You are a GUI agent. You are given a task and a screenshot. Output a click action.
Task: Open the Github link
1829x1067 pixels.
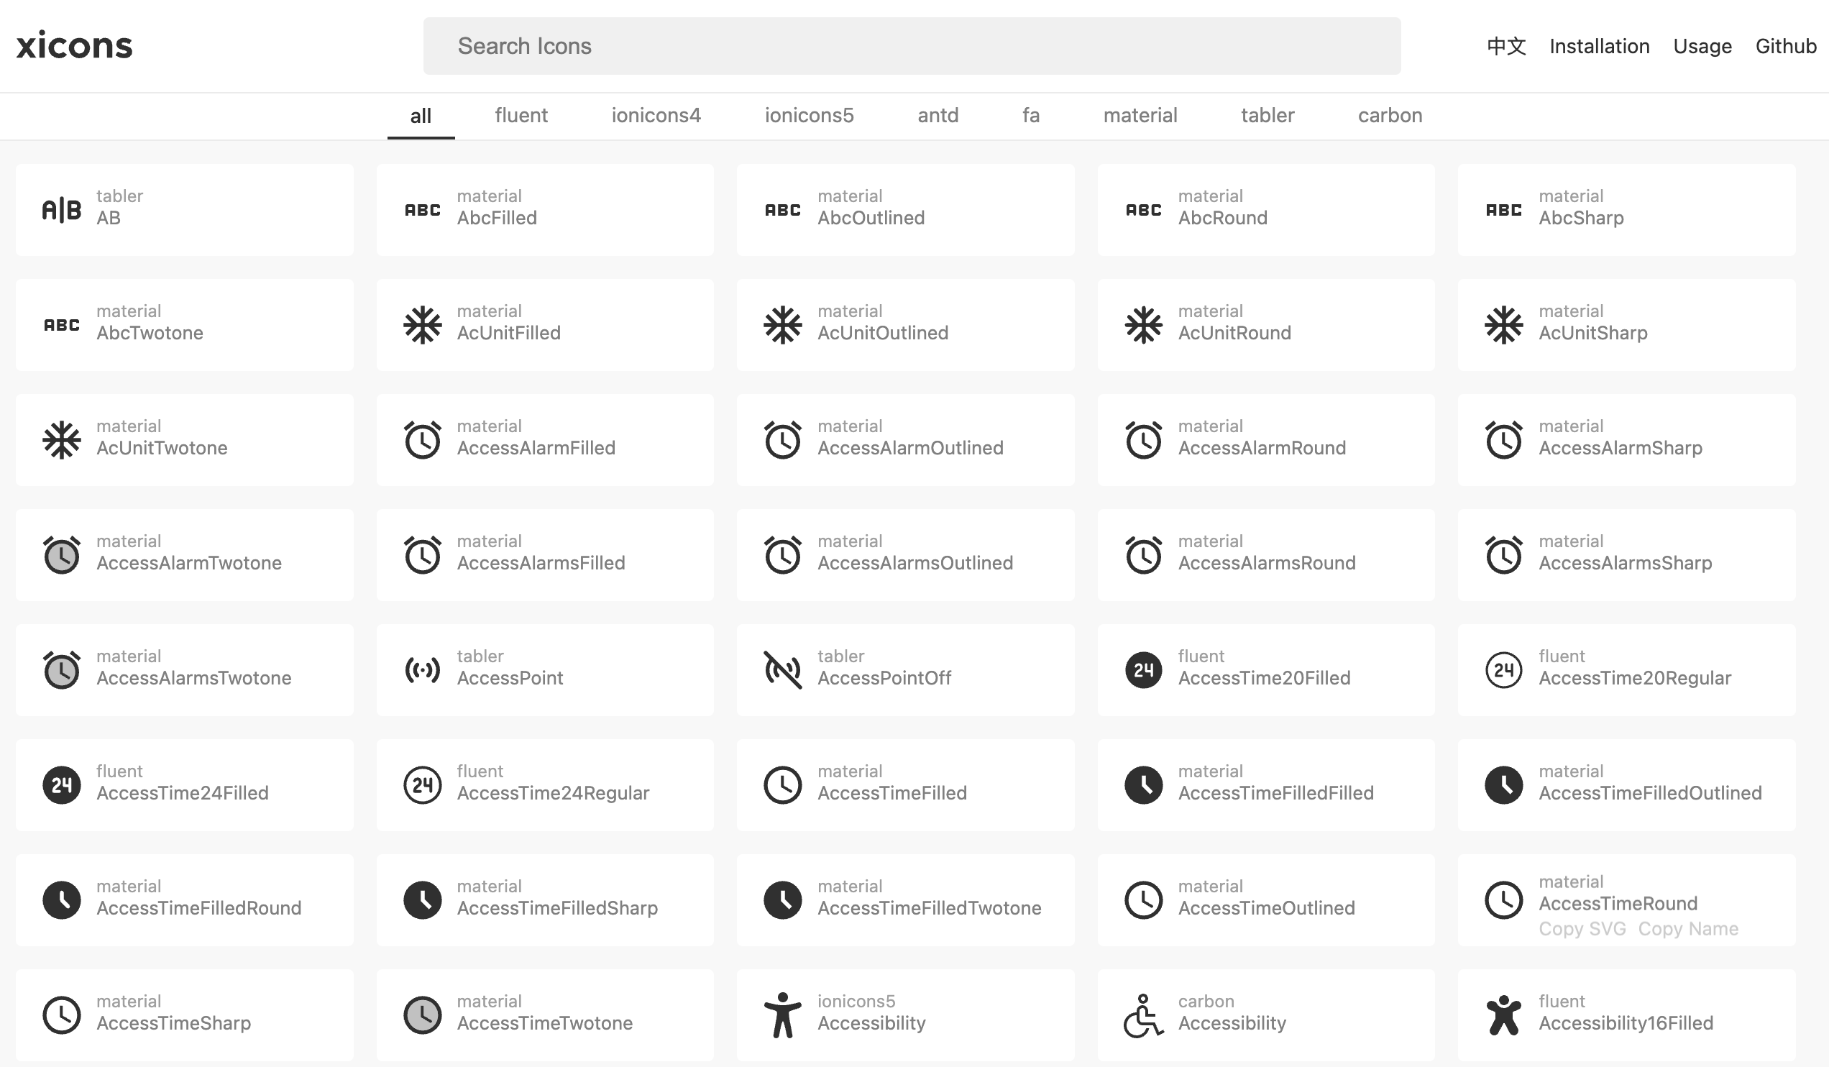[x=1784, y=47]
